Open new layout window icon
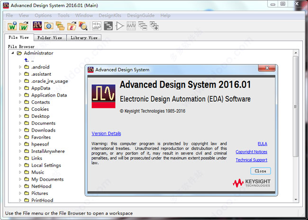Image resolution: width=308 pixels, height=220 pixels. pos(108,26)
